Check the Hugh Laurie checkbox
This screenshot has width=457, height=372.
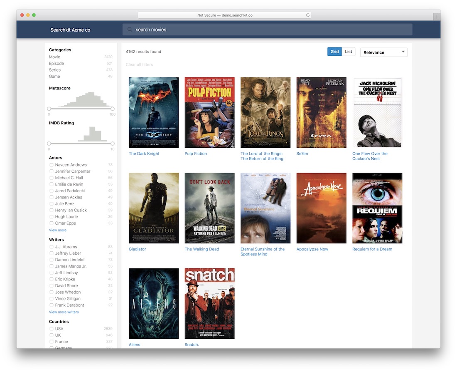pos(51,217)
